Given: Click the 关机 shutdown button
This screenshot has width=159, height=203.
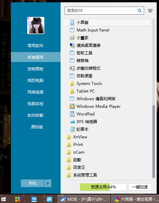Looking at the screenshot, I should pos(32,183).
